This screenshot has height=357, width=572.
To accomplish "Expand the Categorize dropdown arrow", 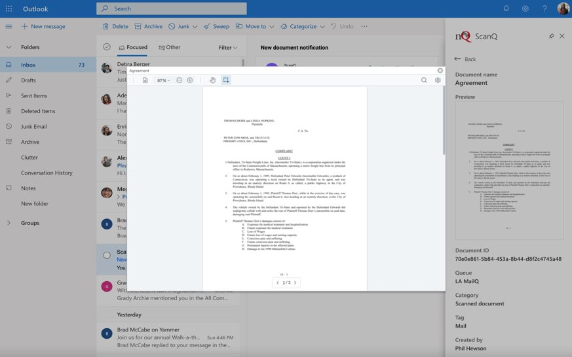I will click(322, 27).
